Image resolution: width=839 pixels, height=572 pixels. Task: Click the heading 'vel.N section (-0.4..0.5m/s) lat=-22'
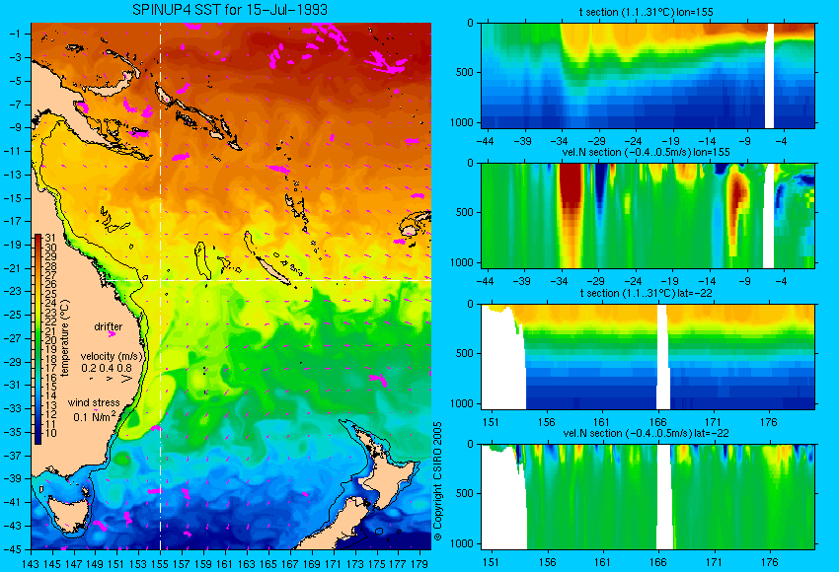pyautogui.click(x=646, y=433)
